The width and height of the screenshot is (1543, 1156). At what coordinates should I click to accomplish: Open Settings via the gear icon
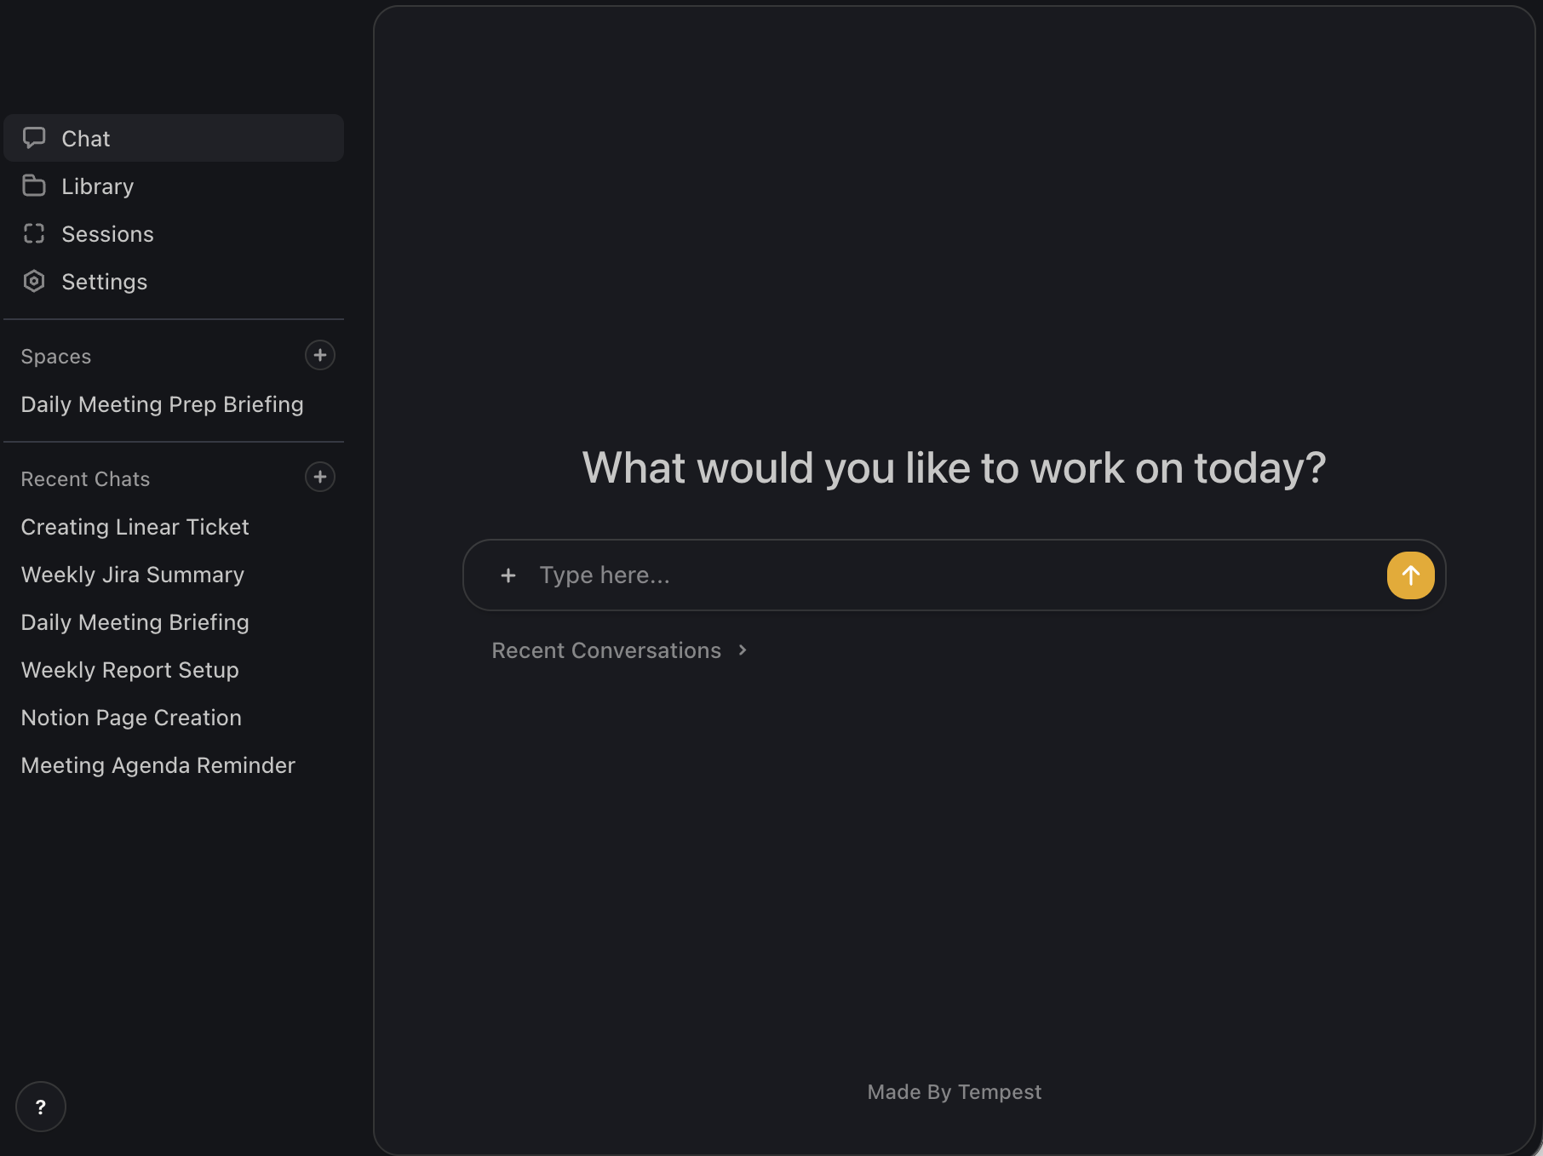click(34, 281)
